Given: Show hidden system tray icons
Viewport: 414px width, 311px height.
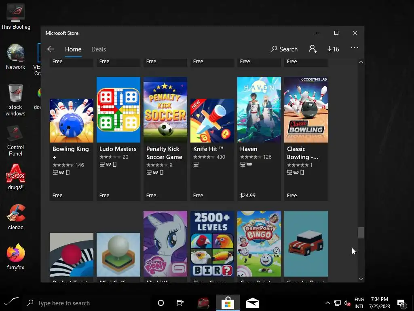Looking at the screenshot, I should point(327,303).
